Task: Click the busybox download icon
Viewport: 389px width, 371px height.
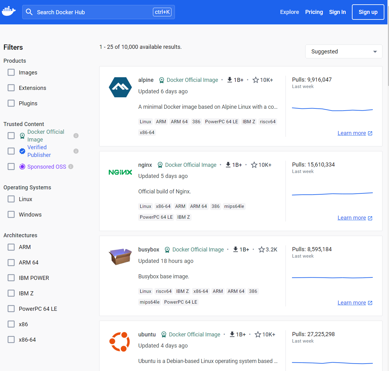Action: tap(235, 249)
